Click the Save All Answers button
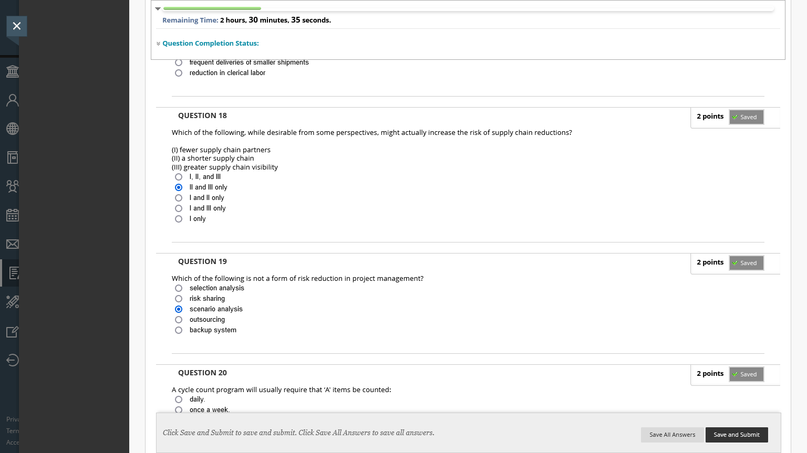Image resolution: width=807 pixels, height=453 pixels. (672, 435)
